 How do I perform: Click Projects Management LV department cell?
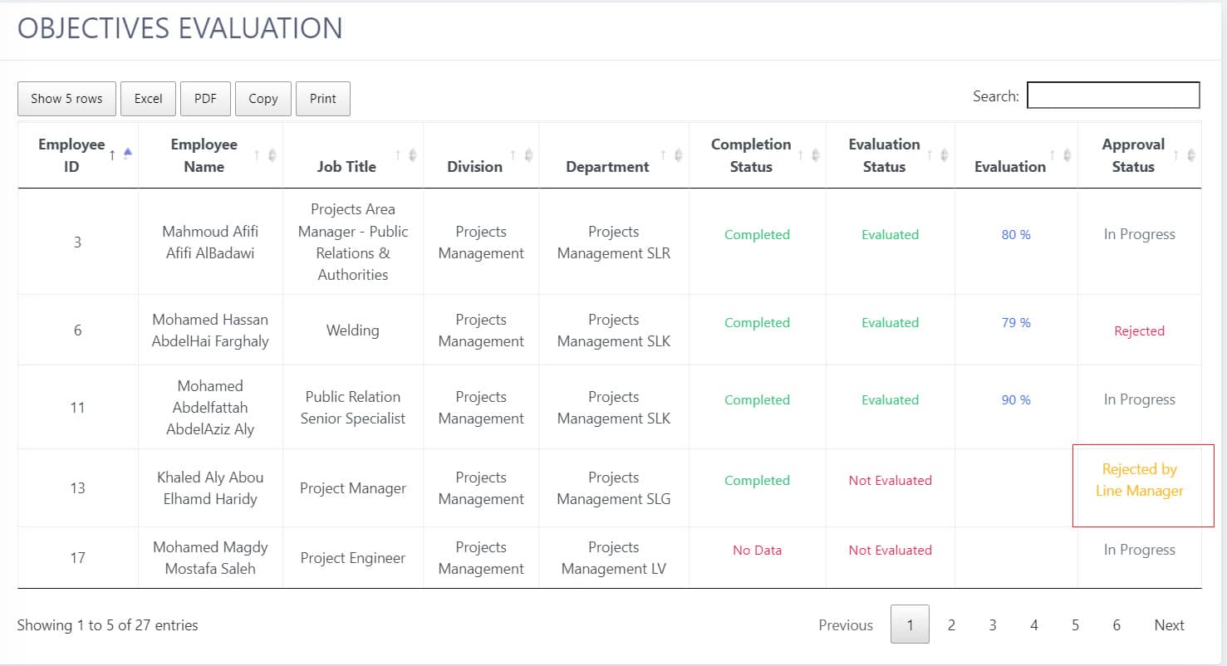pos(614,558)
